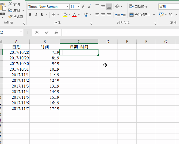
Task: Increase font size with the larger A
Action: coord(83,6)
